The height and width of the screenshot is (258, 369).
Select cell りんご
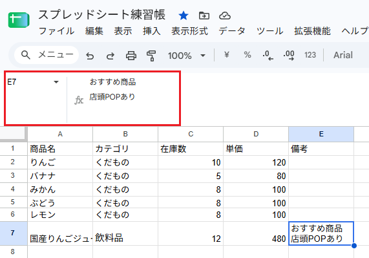pos(60,162)
